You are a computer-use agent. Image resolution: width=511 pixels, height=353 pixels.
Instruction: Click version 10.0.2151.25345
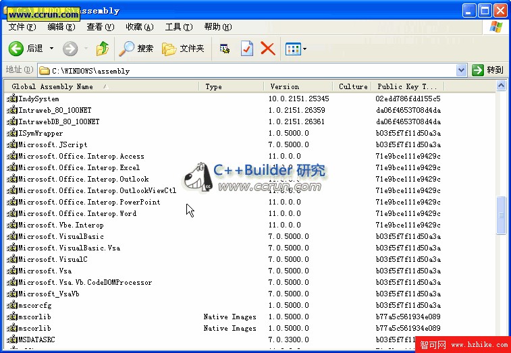[298, 99]
